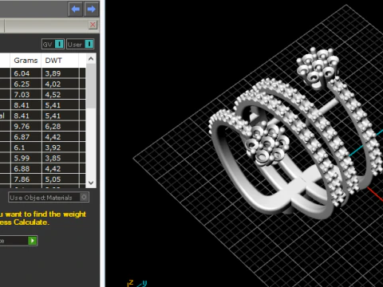Select the 4,52 DWT cell
383x287 pixels.
tap(61, 95)
